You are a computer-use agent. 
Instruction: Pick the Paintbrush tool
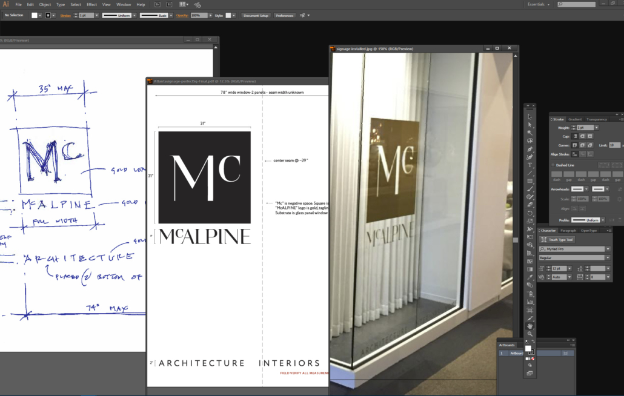(529, 189)
